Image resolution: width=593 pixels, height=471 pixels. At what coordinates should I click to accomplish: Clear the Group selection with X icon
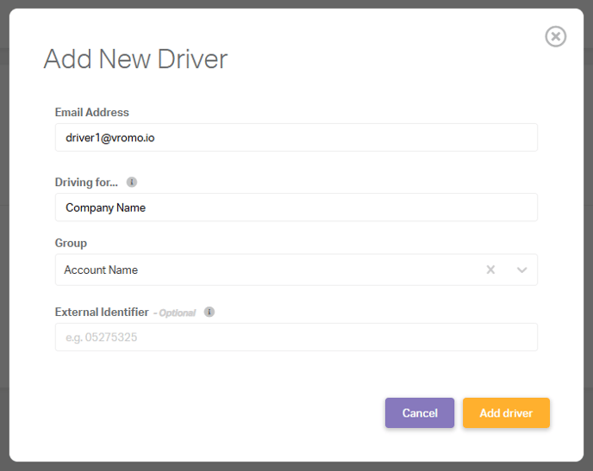tap(490, 270)
